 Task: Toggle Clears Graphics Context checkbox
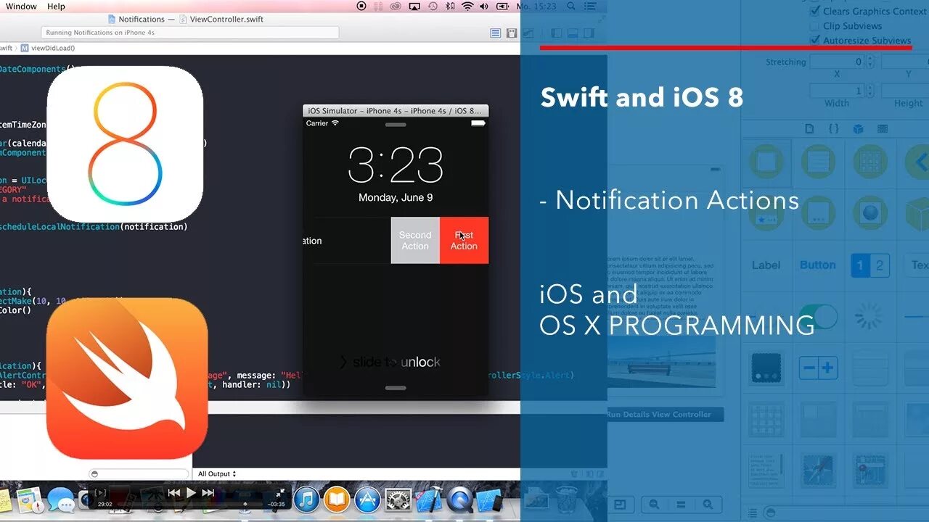pyautogui.click(x=814, y=11)
